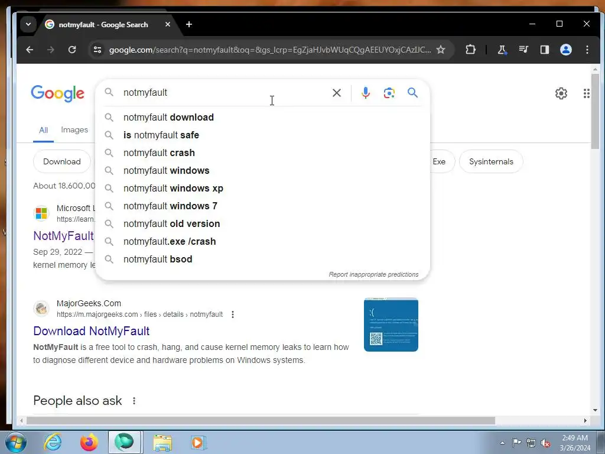605x454 pixels.
Task: Open site information icon in address bar
Action: tap(97, 50)
